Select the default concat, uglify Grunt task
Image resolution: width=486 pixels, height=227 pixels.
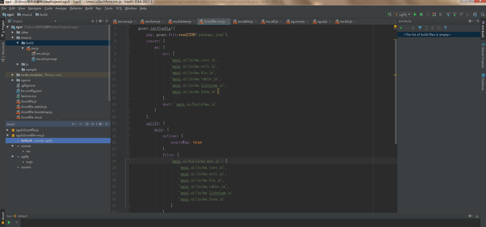coord(58,141)
